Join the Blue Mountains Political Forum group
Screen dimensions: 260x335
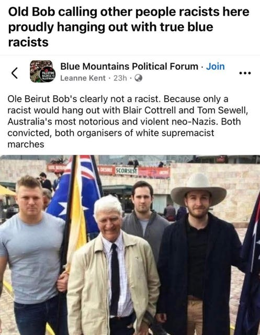(215, 66)
